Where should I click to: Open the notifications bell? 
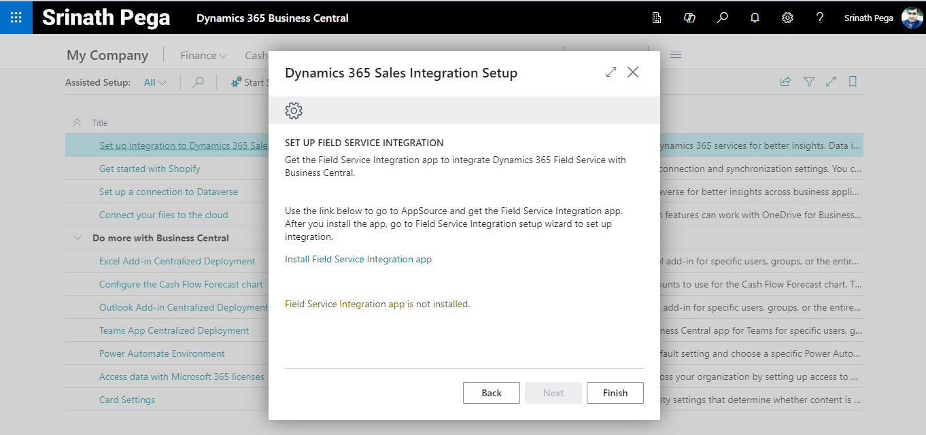[755, 18]
